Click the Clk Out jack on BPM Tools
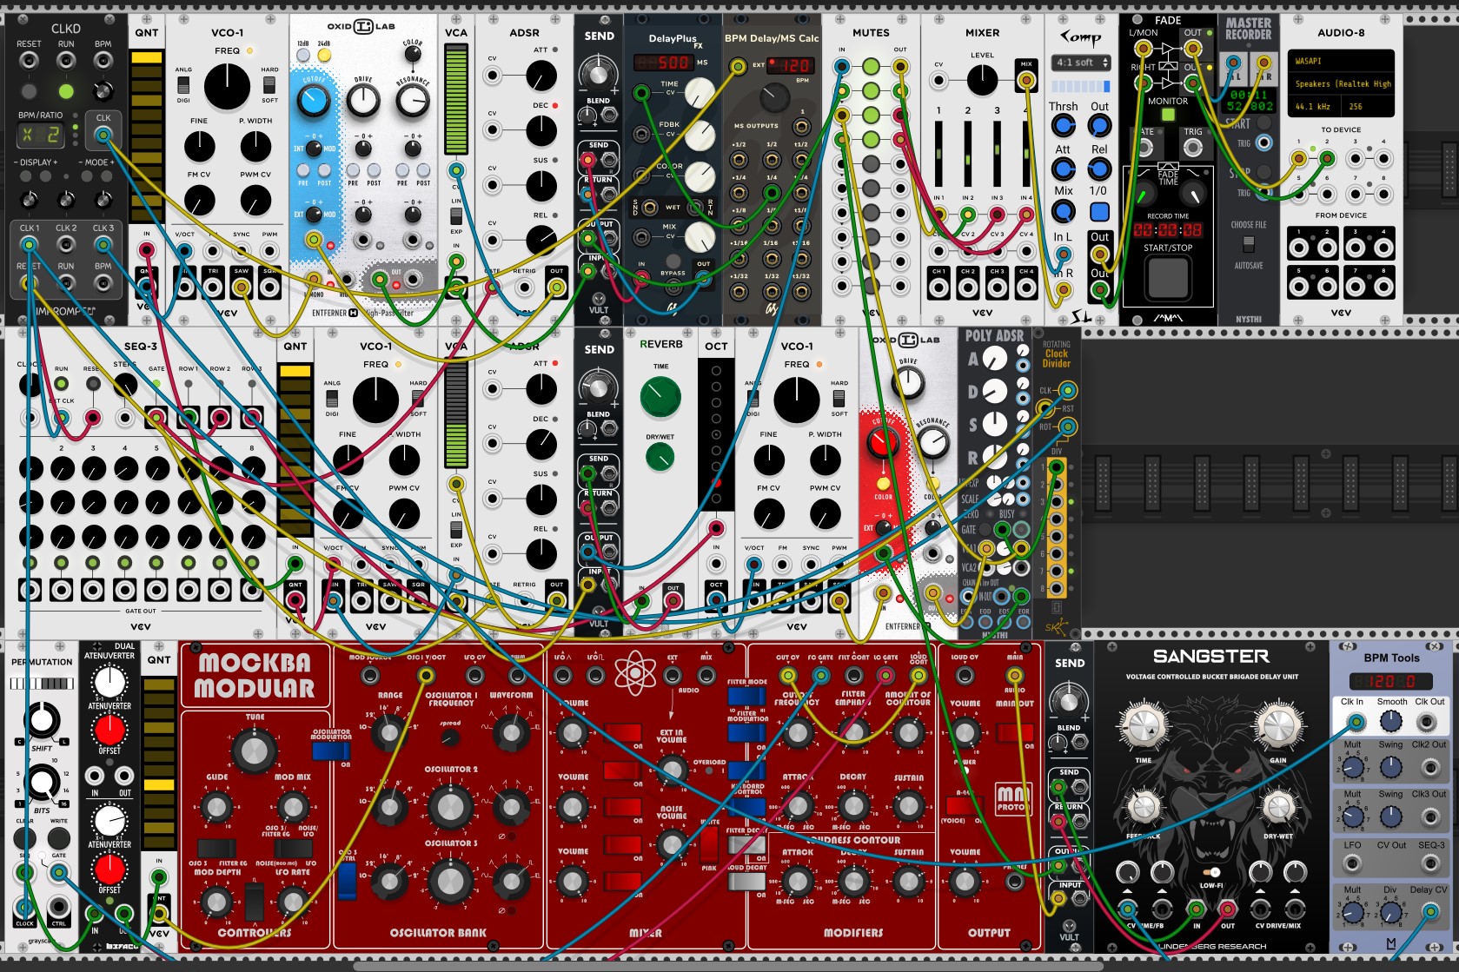This screenshot has height=972, width=1459. pyautogui.click(x=1426, y=721)
